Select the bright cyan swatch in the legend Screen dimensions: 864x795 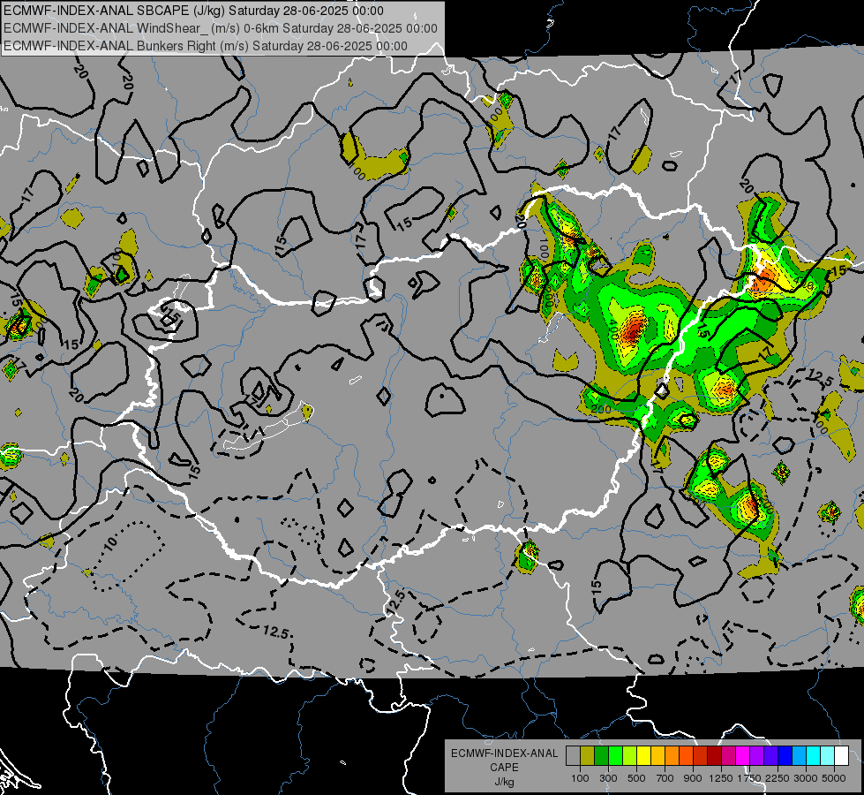click(814, 756)
